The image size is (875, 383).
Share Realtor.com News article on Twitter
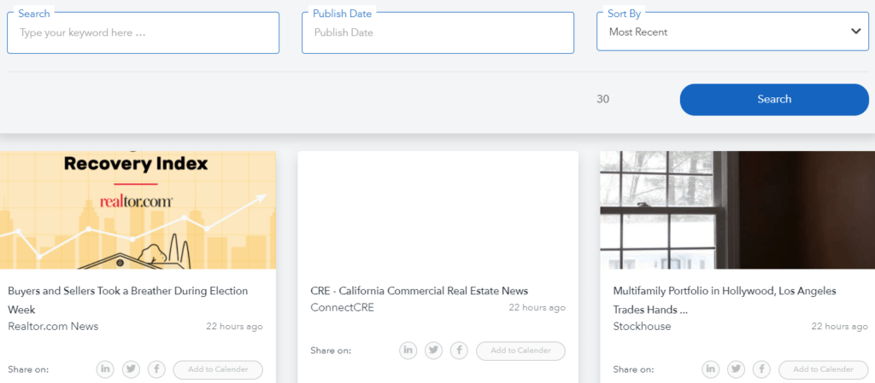(x=131, y=369)
